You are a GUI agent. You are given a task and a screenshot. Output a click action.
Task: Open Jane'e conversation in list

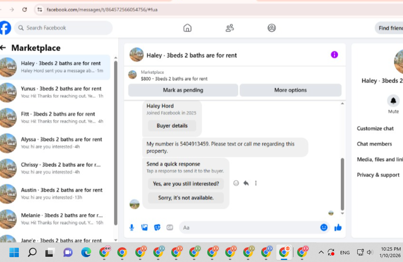(55, 238)
